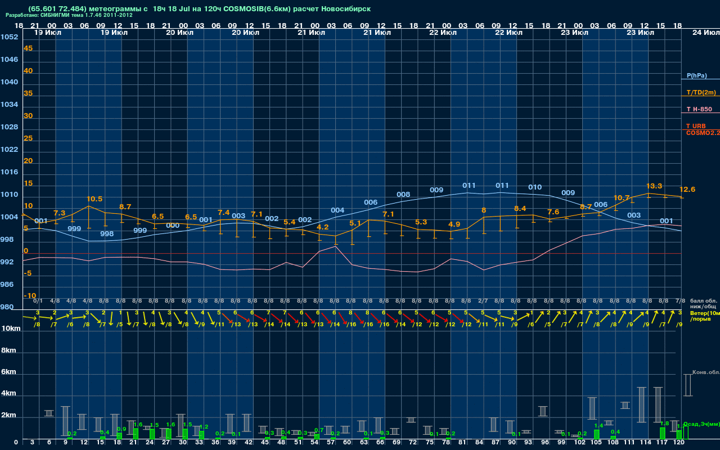Click the 10km height axis label

point(11,328)
